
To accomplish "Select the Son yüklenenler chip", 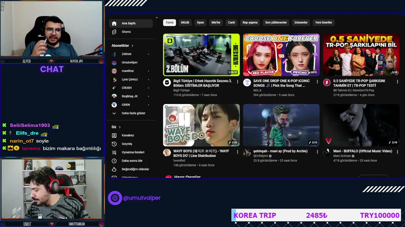I will click(276, 22).
